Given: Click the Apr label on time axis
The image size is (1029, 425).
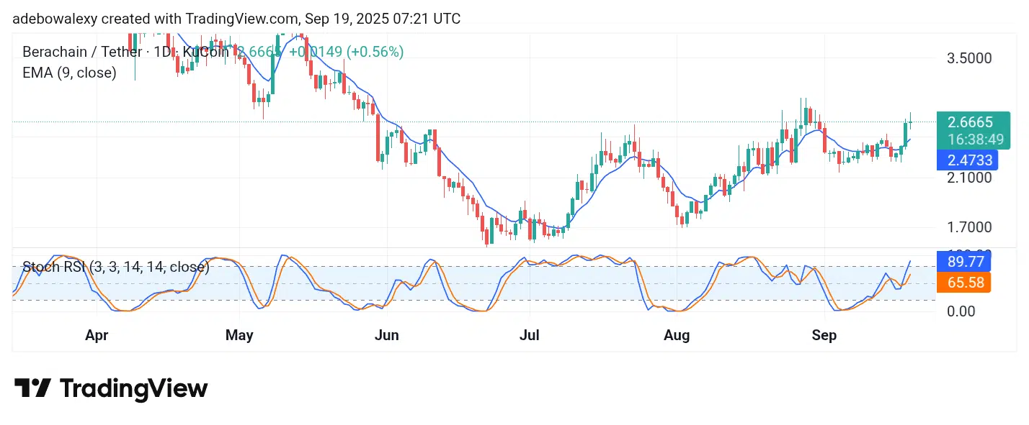Looking at the screenshot, I should tap(96, 335).
